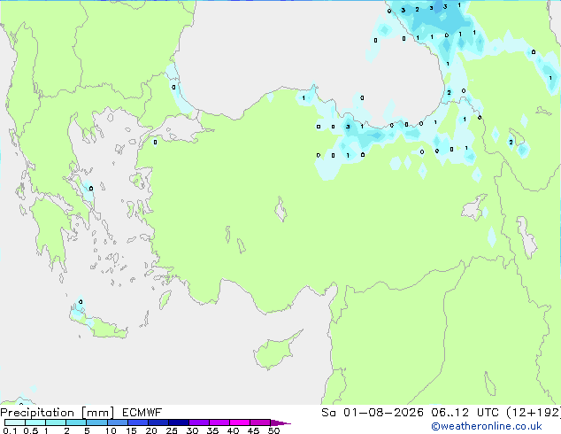Viewport: 561px width, 434px height.
Task: Select the 40–45 mm magenta legend box
Action: [240, 422]
